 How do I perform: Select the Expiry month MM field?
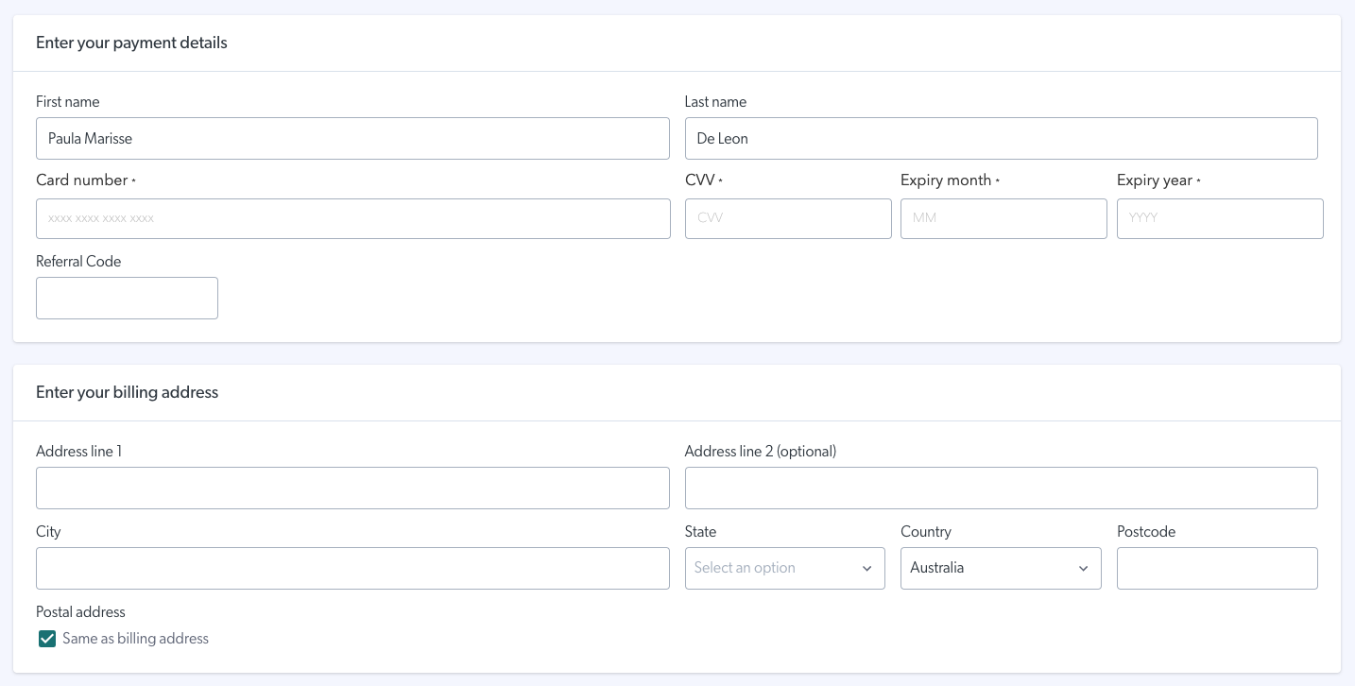[1003, 218]
